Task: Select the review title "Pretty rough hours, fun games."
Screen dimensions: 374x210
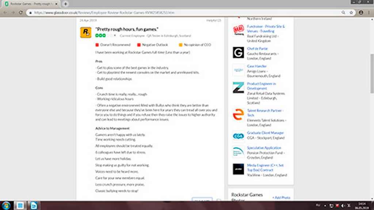Action: click(x=127, y=29)
